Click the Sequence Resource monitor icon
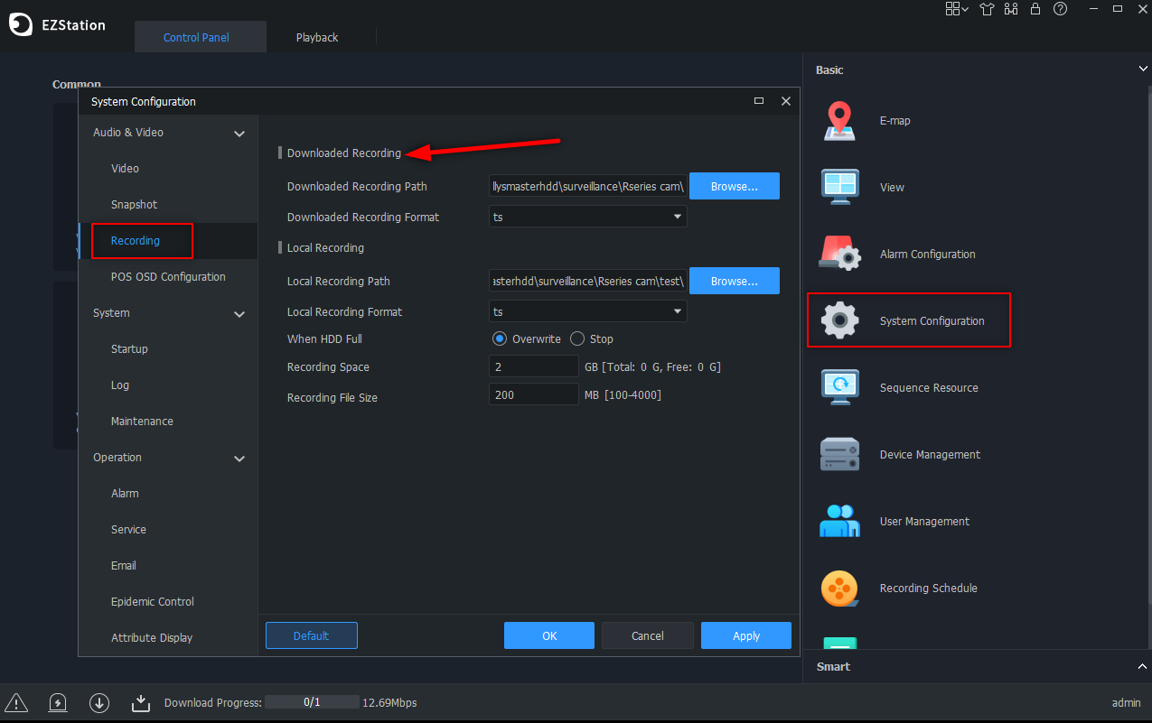 pyautogui.click(x=839, y=388)
